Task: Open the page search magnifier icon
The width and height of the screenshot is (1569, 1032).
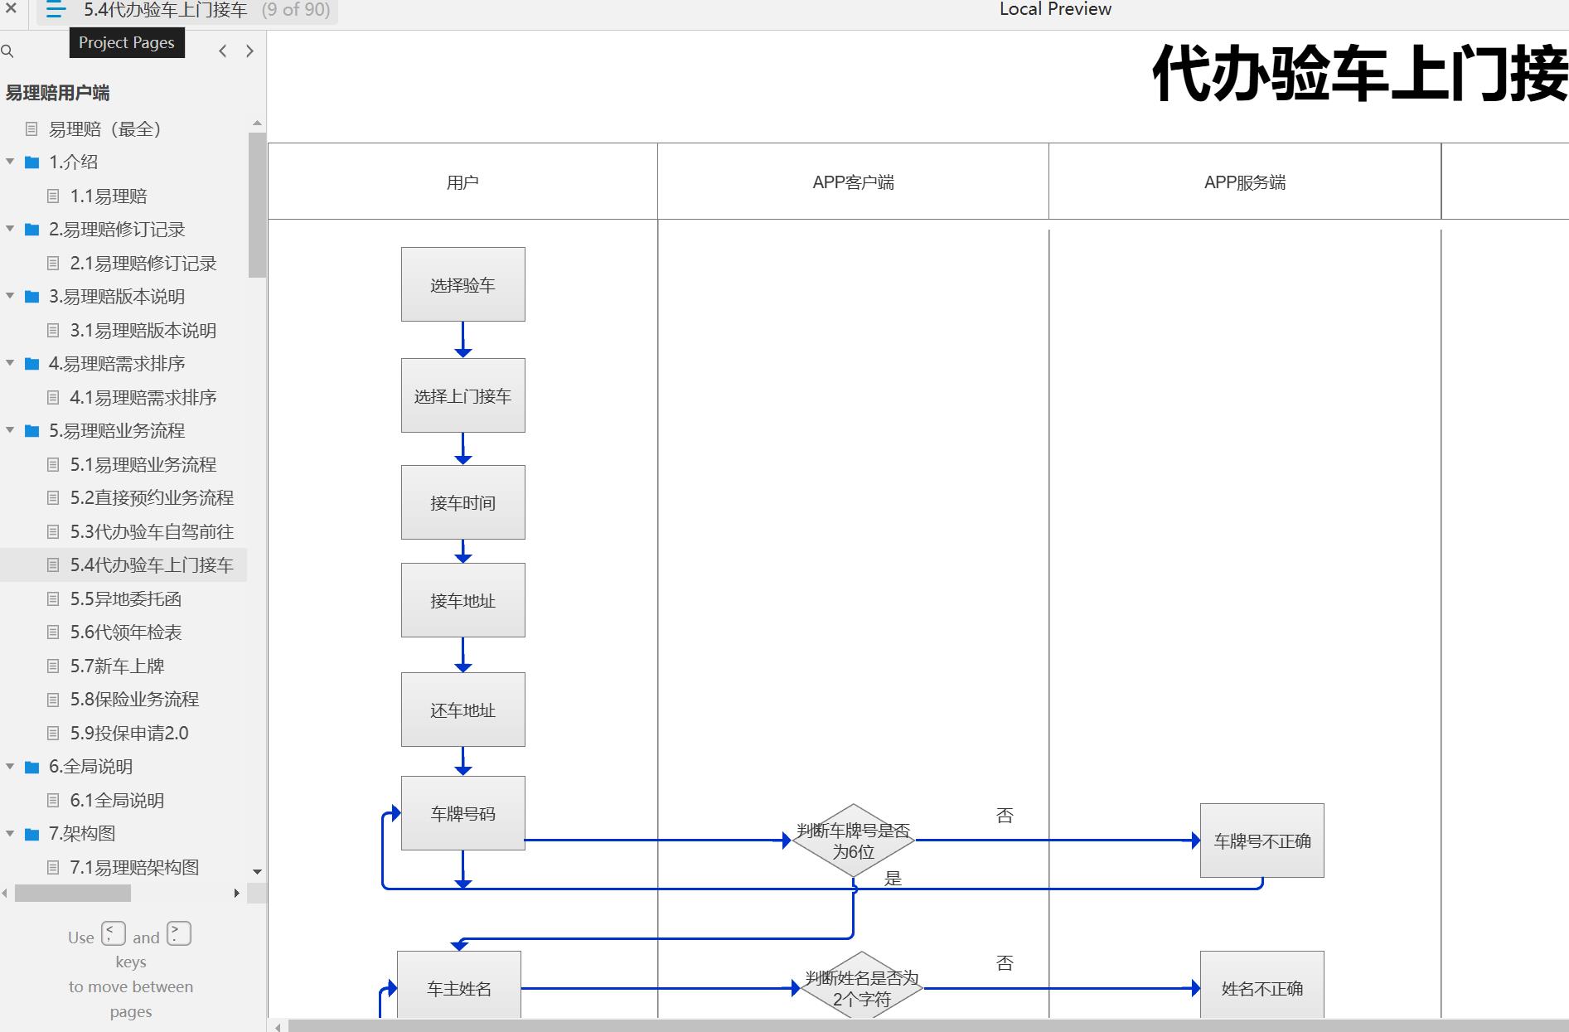Action: coord(7,51)
